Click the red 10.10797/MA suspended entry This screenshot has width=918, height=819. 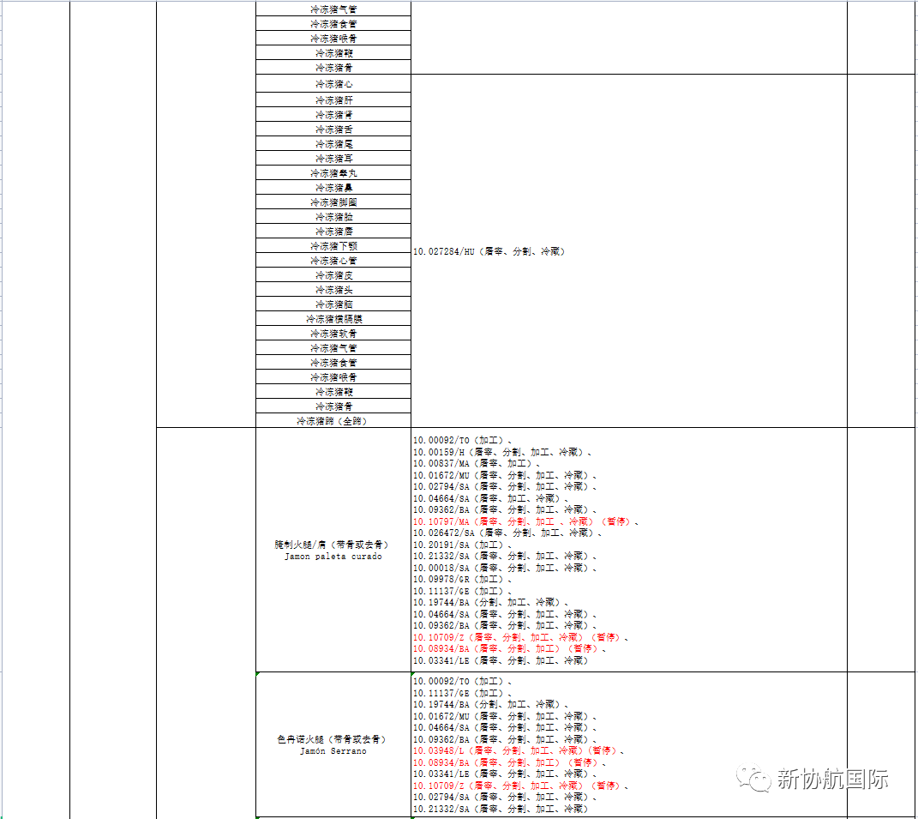pos(525,521)
